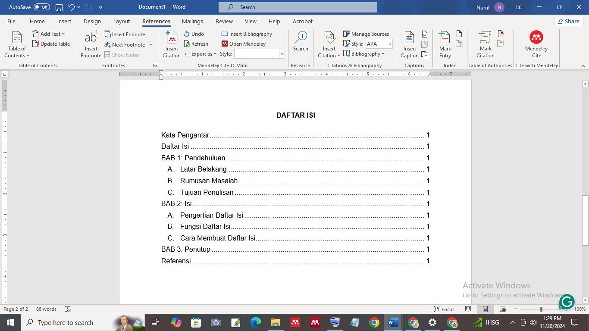This screenshot has height=331, width=589.
Task: Switch to the Acrobat tab
Action: point(303,21)
